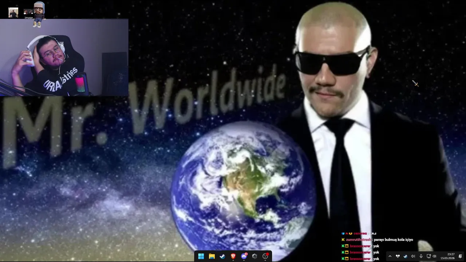Open the notification bell
Screen dimensions: 466x262
460,256
